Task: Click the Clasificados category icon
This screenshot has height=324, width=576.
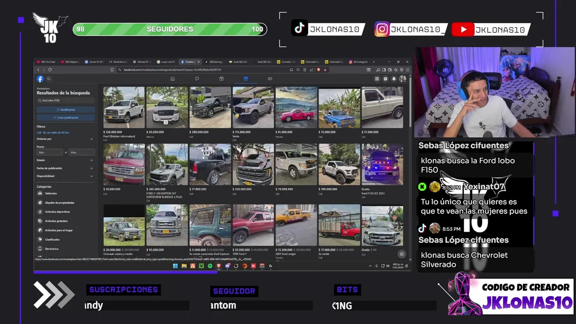Action: [x=40, y=239]
